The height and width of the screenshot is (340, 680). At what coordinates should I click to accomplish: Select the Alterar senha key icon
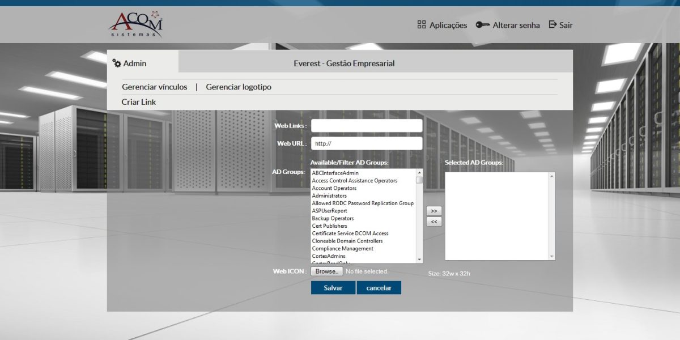tap(482, 25)
